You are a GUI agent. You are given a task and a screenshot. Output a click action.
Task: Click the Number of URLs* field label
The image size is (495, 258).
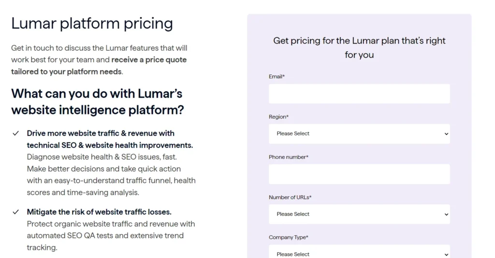pos(290,198)
